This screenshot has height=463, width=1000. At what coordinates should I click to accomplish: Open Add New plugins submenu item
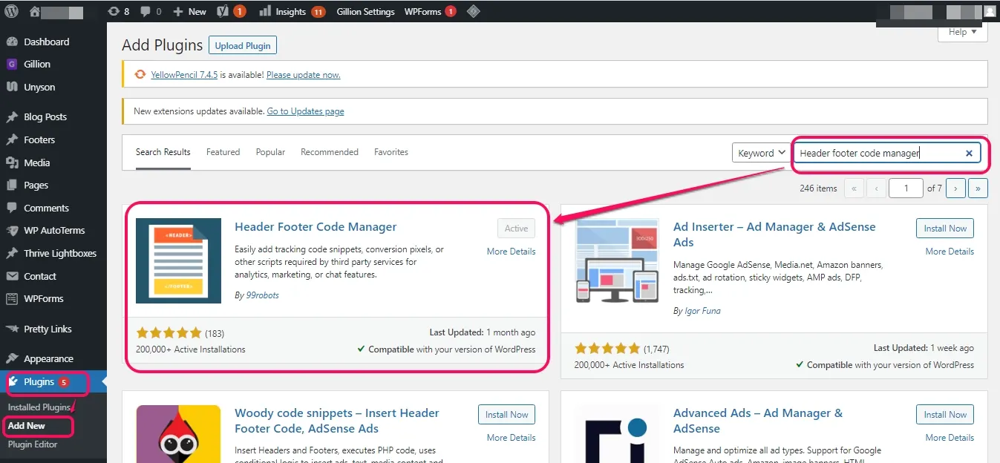[27, 426]
